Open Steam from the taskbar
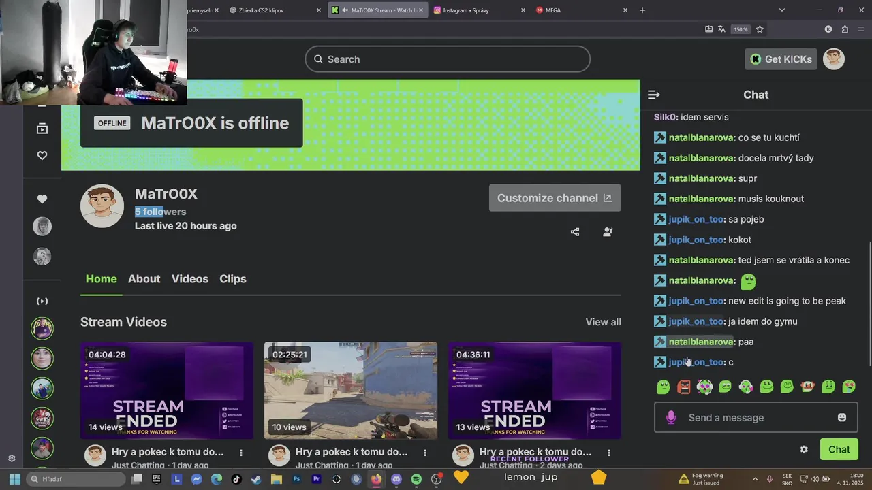Viewport: 872px width, 490px height. (256, 479)
